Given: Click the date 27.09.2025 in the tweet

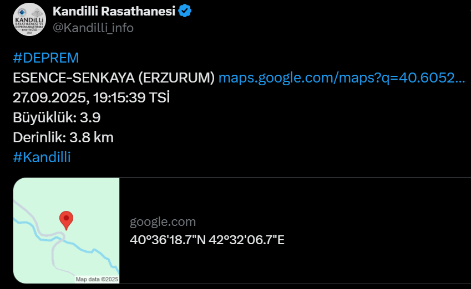Looking at the screenshot, I should coord(49,98).
